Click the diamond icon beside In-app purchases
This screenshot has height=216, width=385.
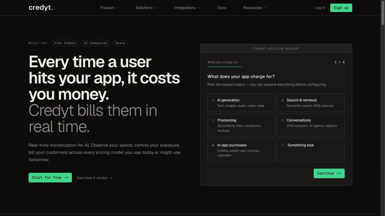(213, 145)
